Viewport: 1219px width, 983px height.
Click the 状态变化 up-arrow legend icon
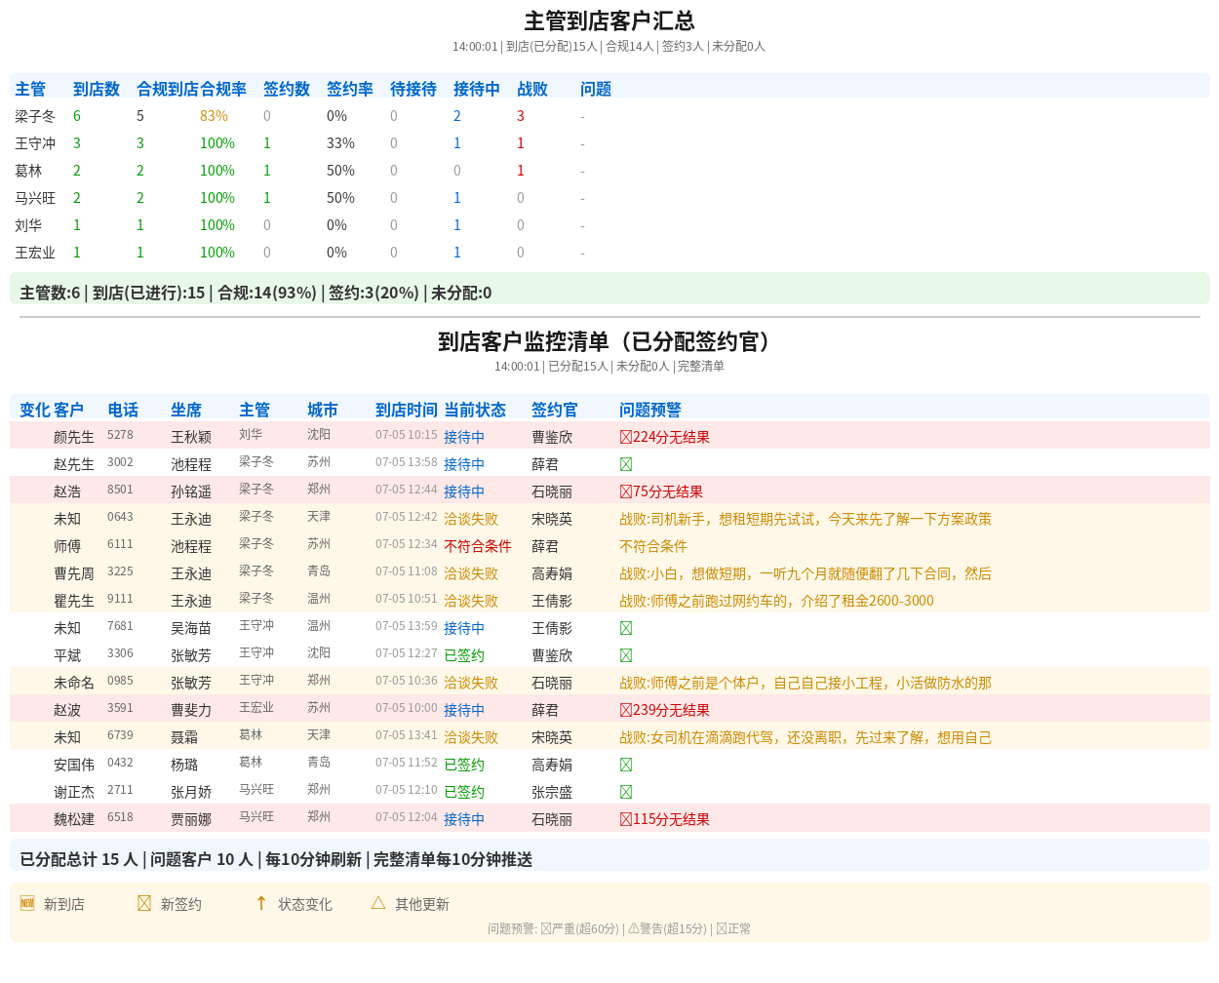point(261,903)
